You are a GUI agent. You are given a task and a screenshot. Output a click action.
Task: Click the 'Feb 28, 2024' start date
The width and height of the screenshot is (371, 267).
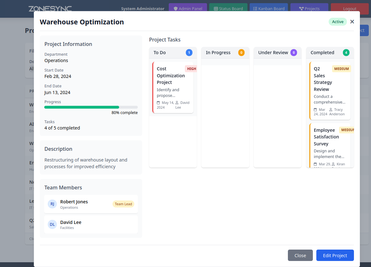[58, 76]
